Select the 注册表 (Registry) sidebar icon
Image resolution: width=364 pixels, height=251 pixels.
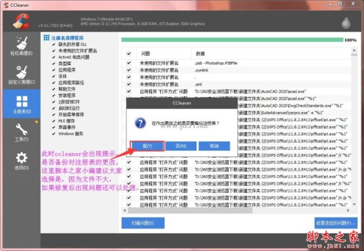21,104
